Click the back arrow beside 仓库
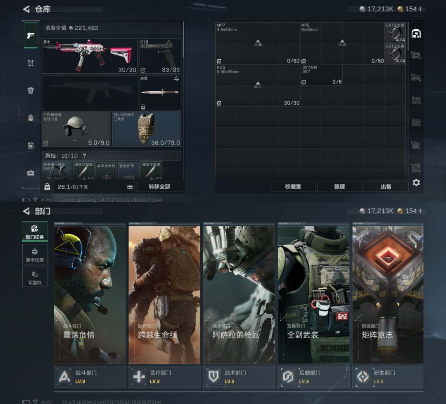 [x=26, y=9]
